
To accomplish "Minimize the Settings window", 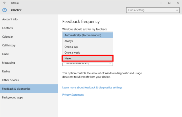I will pyautogui.click(x=161, y=3).
